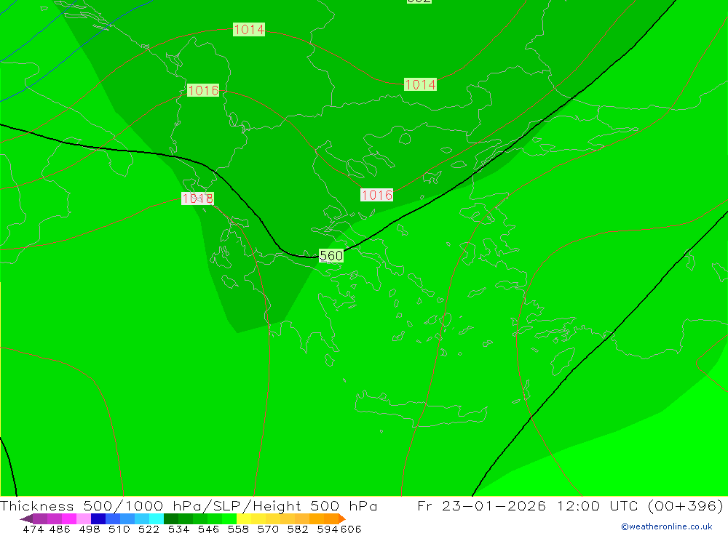Click the legend value 546
The image size is (728, 533).
point(208,529)
